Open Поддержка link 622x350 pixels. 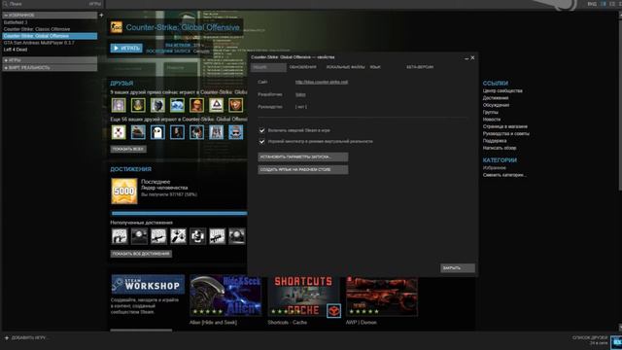tap(495, 141)
